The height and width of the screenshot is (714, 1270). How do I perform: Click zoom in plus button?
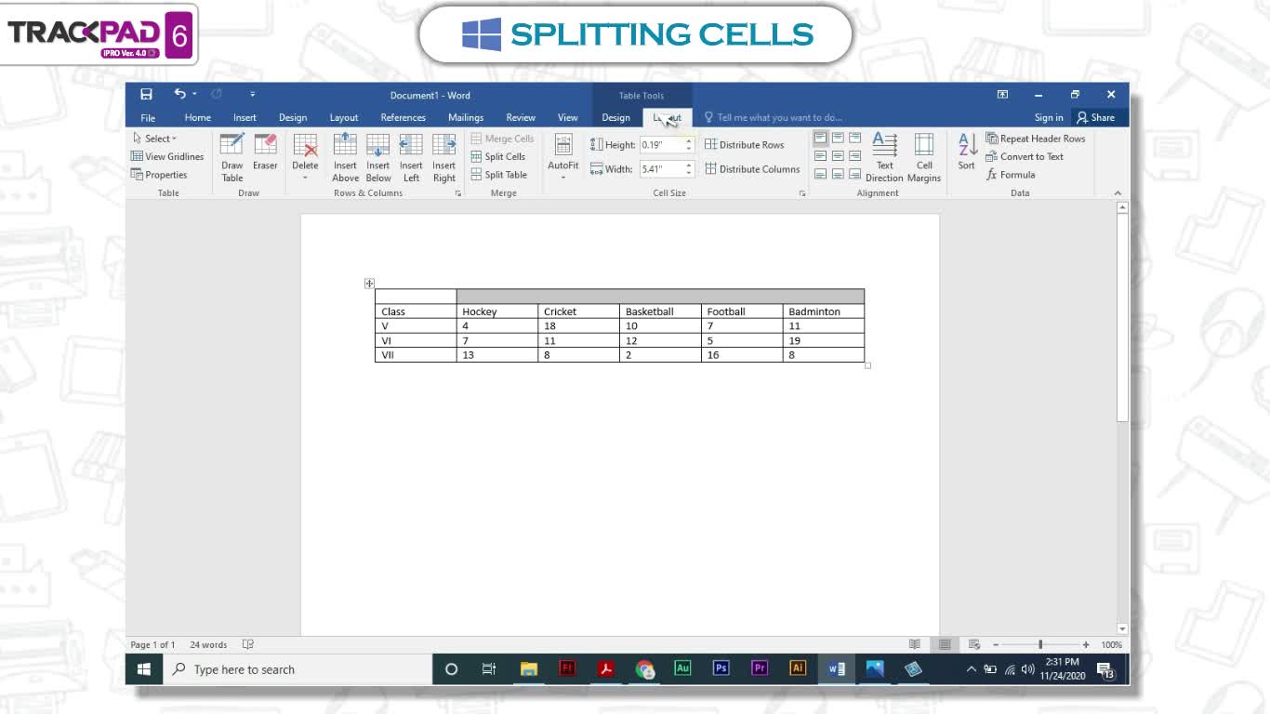[1086, 644]
